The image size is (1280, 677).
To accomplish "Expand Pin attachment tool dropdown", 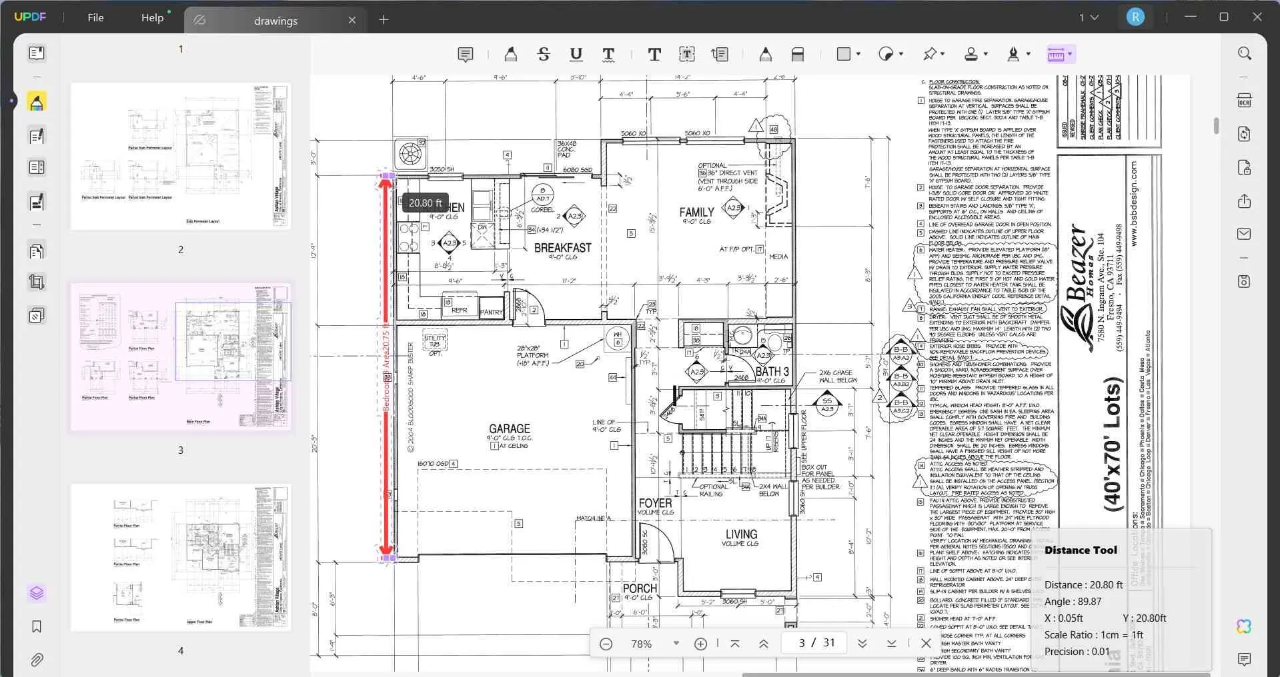I will 943,54.
